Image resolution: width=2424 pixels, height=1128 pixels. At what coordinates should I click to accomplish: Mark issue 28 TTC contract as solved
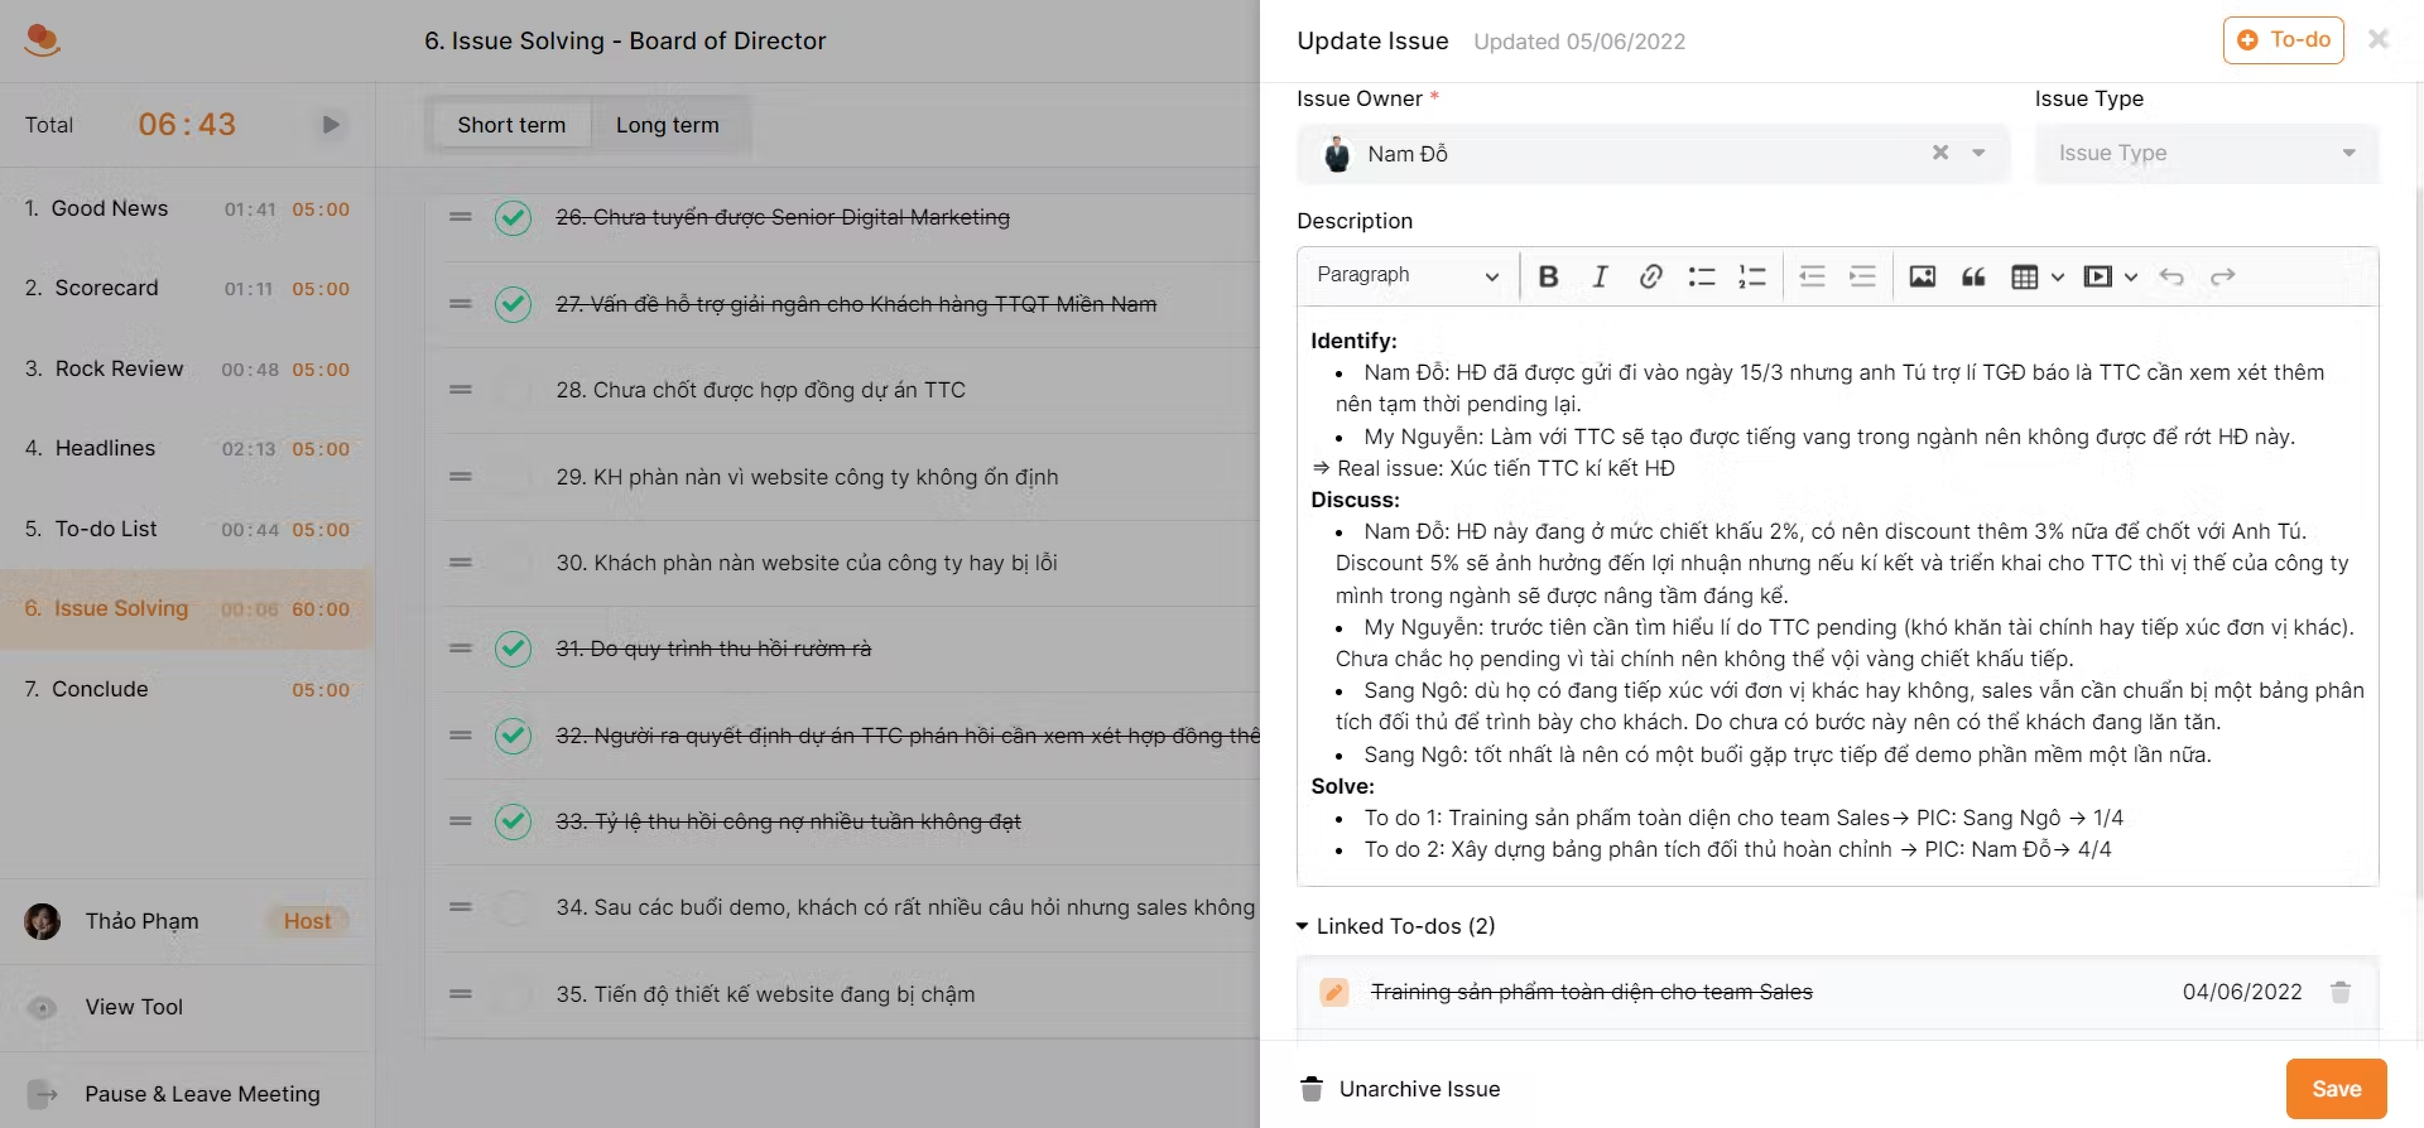(x=513, y=389)
